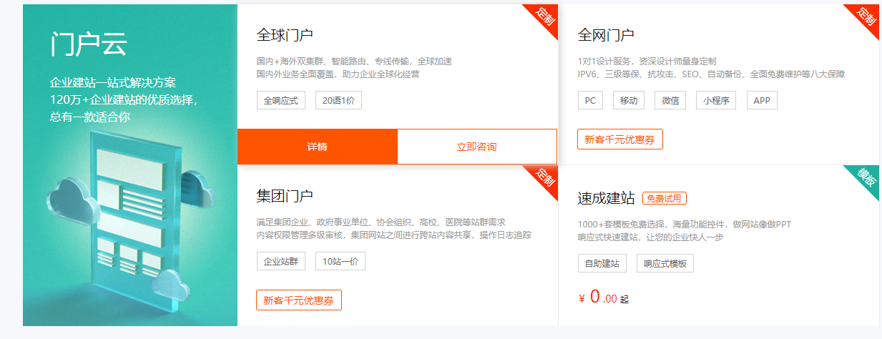Claim 新客千元优惠券 under 全网门户
This screenshot has width=882, height=339.
coord(620,139)
